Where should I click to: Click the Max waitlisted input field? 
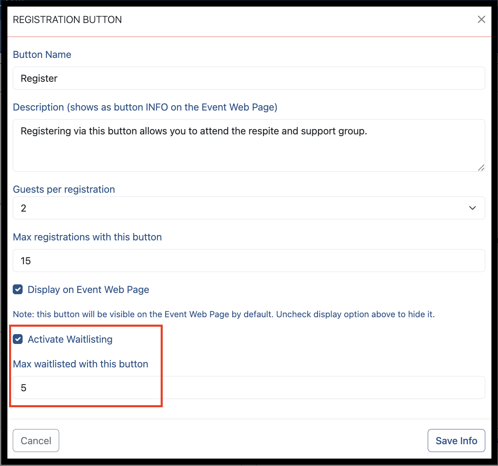tap(249, 388)
